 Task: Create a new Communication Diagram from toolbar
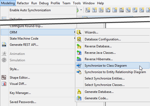point(108,10)
